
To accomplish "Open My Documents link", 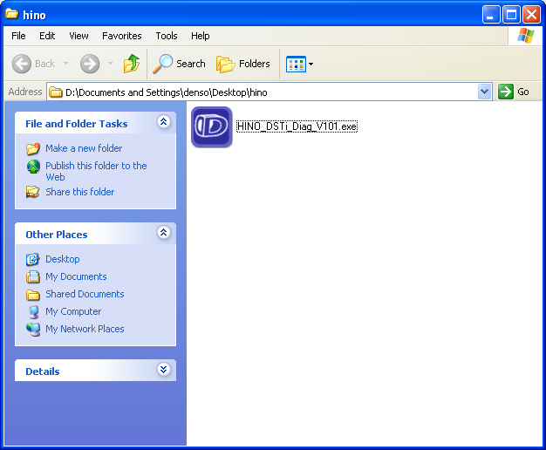I will point(76,276).
